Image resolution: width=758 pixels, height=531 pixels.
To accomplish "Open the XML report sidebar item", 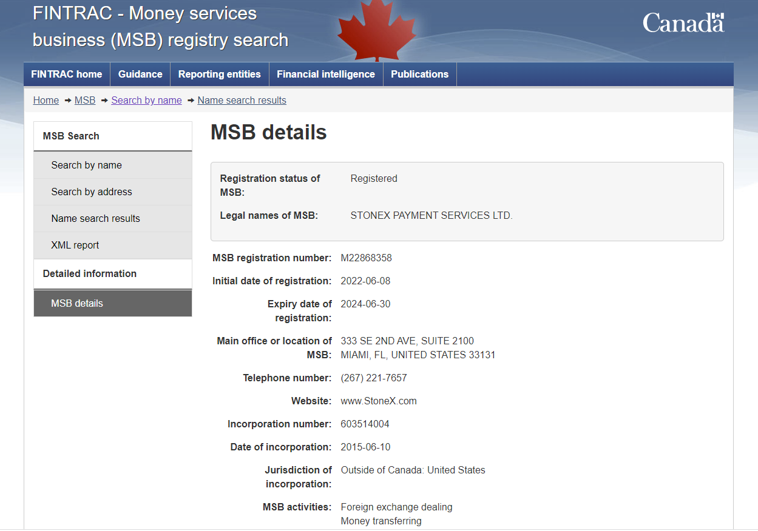I will point(113,245).
